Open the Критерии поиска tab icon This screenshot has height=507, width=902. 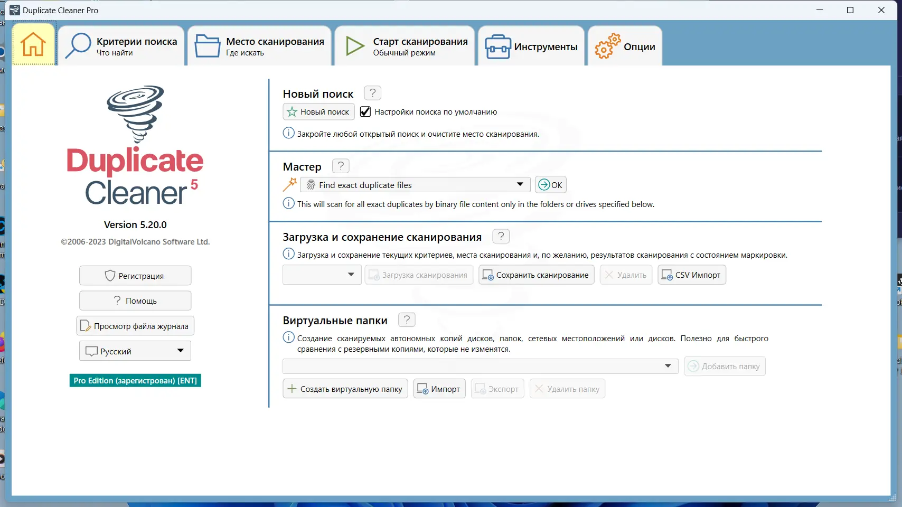click(x=78, y=45)
